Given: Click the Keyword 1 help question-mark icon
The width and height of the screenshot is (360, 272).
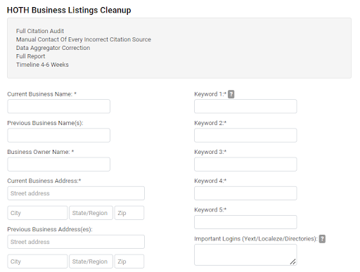Looking at the screenshot, I should (x=231, y=94).
